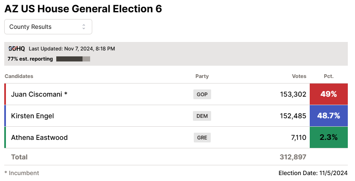The width and height of the screenshot is (355, 181).
Task: Click the 77% est. reporting progress bar
Action: point(73,59)
